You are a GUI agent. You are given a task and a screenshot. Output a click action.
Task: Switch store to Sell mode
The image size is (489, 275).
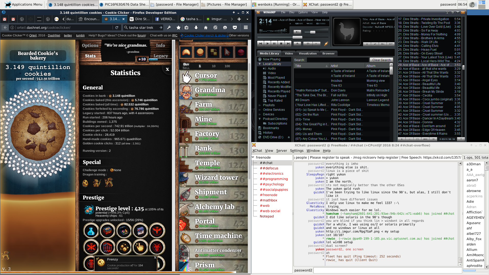(x=186, y=68)
